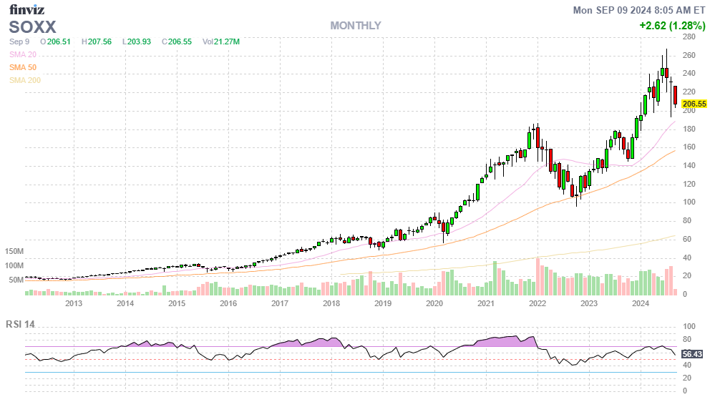Screen dimensions: 715x402
Task: Click the low value 203.93
Action: coord(139,41)
